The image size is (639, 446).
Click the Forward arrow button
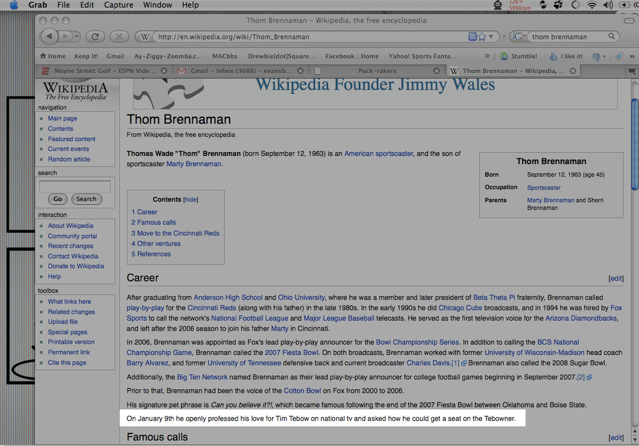[x=65, y=36]
